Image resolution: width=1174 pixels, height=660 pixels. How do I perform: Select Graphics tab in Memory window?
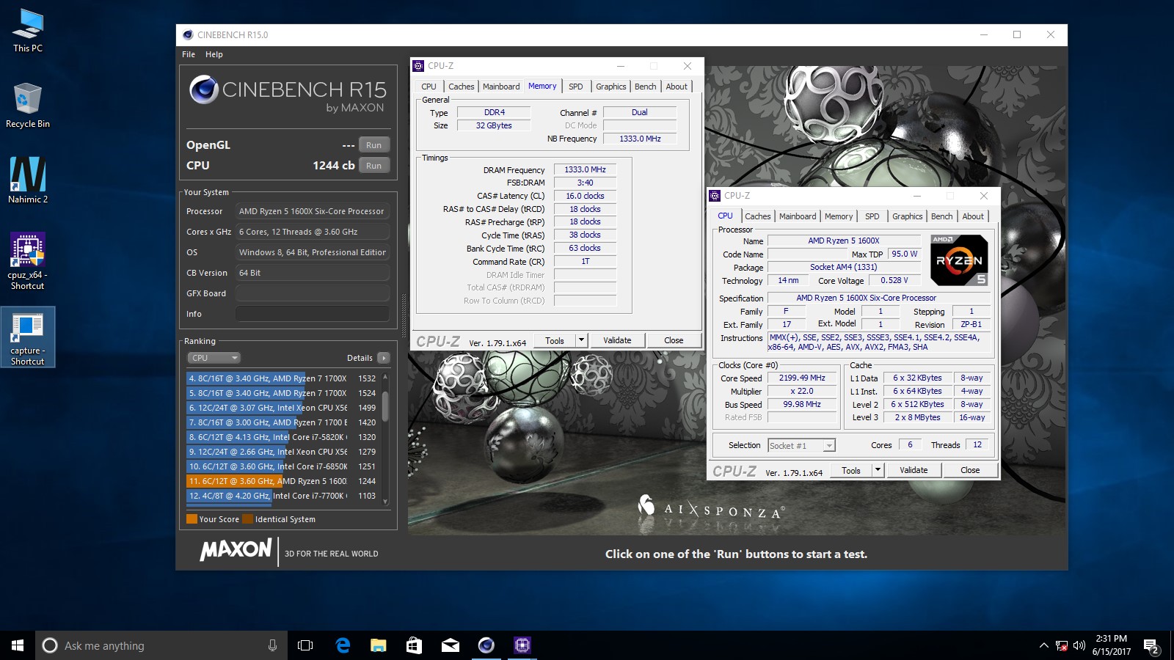[611, 87]
